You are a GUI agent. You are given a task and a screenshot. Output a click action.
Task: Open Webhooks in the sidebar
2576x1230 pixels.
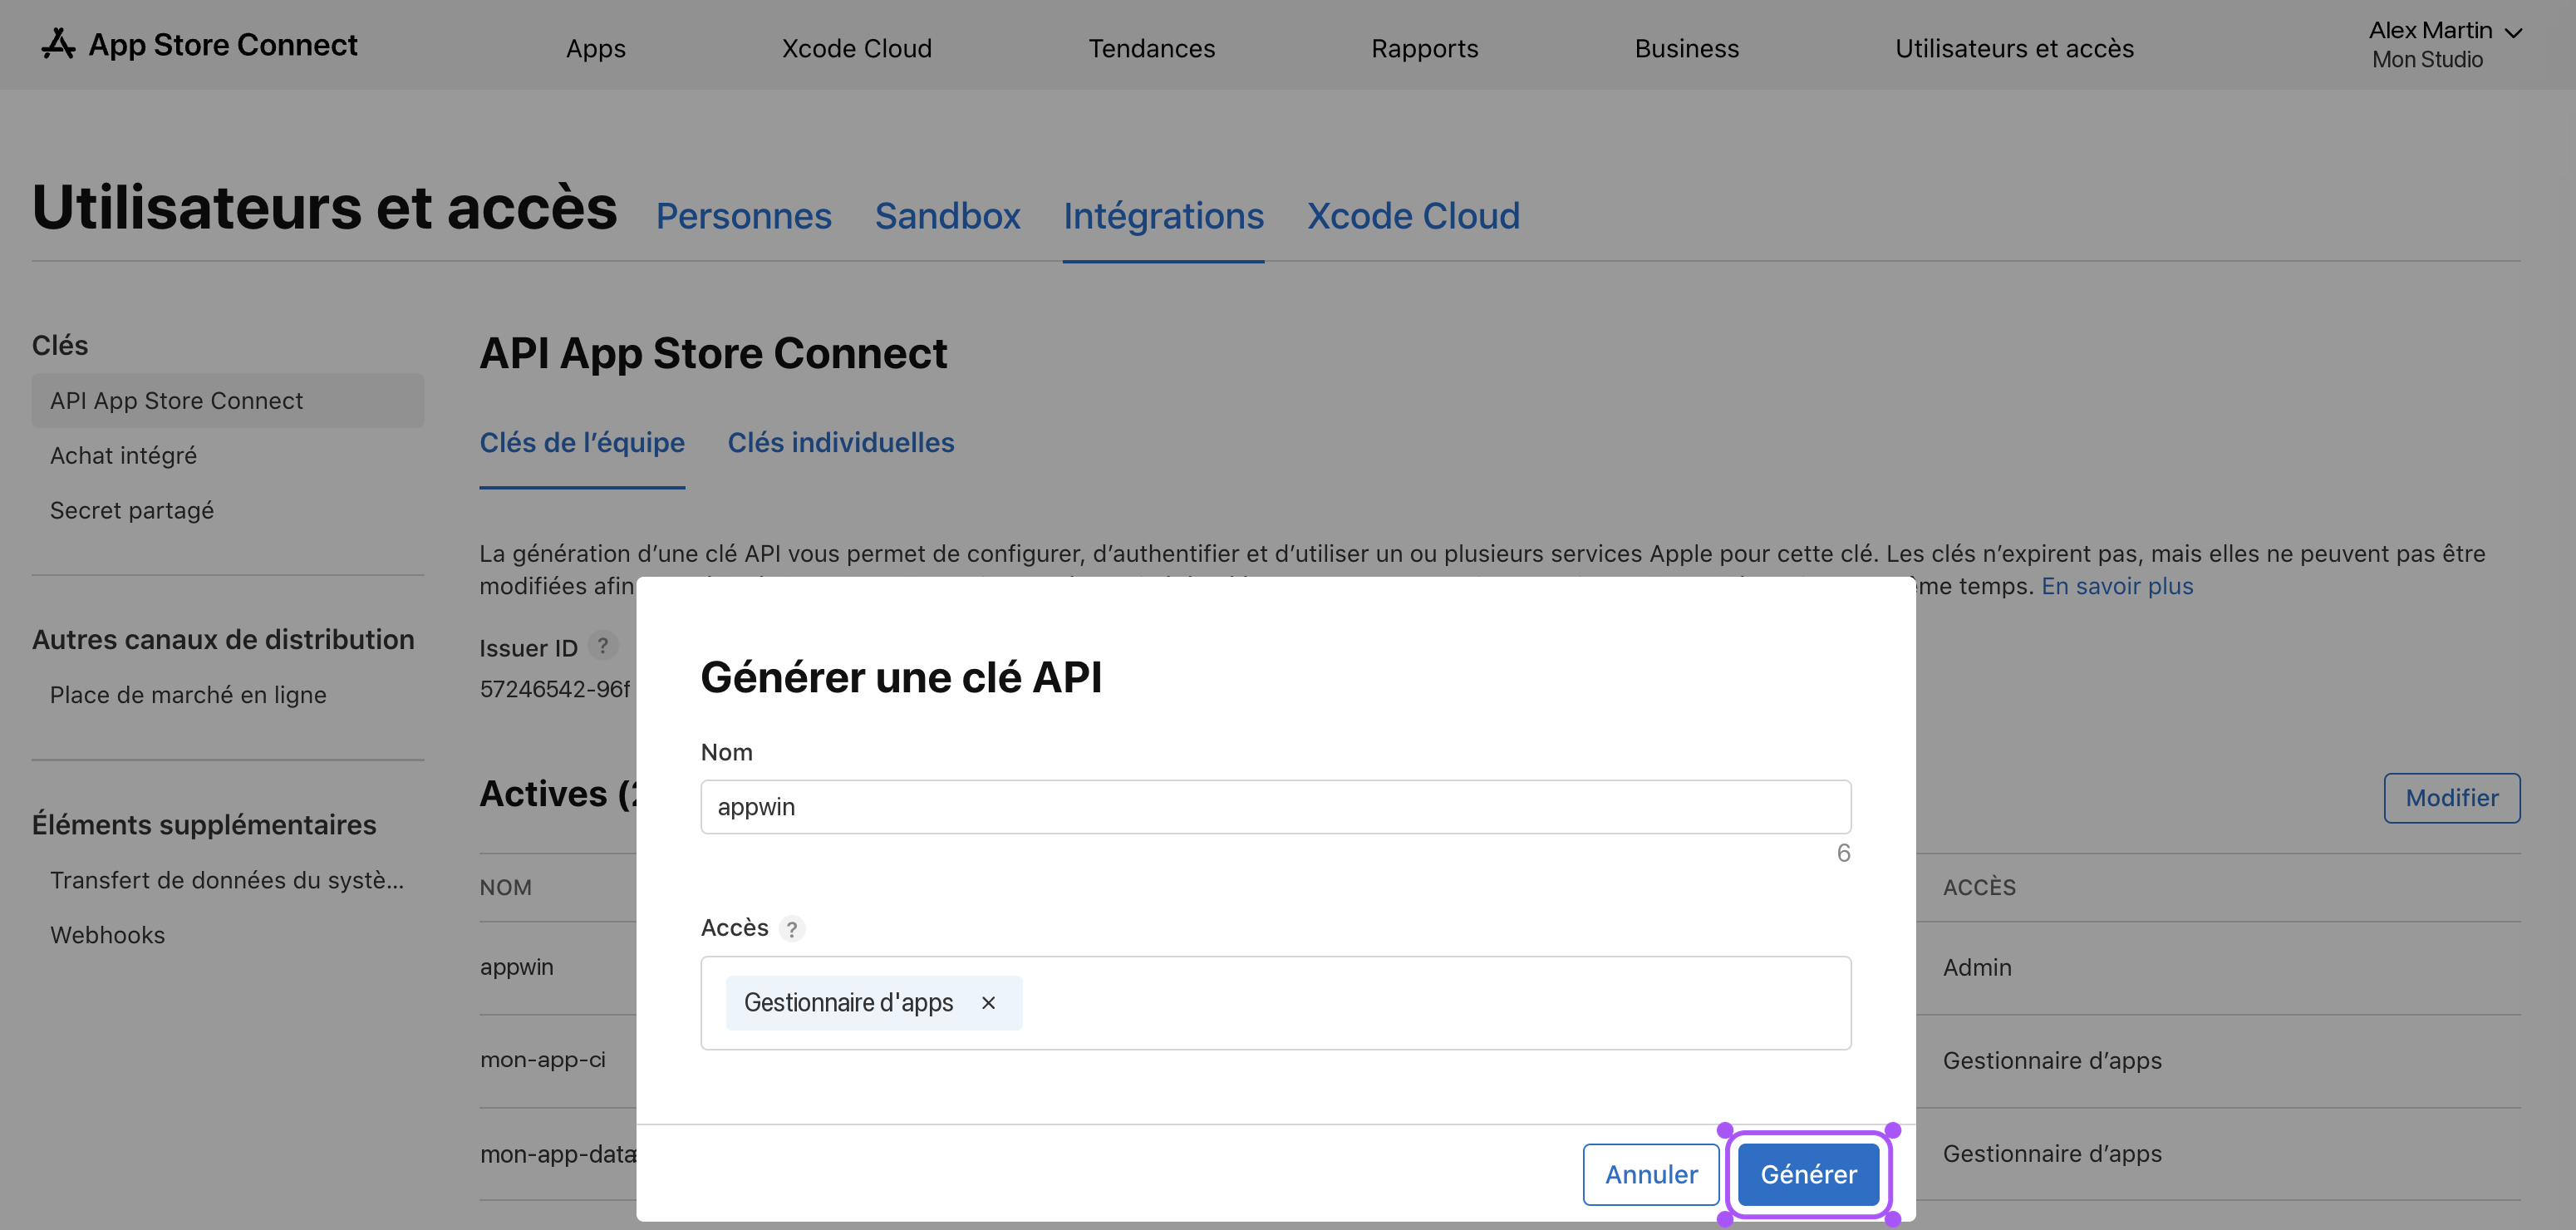point(107,935)
